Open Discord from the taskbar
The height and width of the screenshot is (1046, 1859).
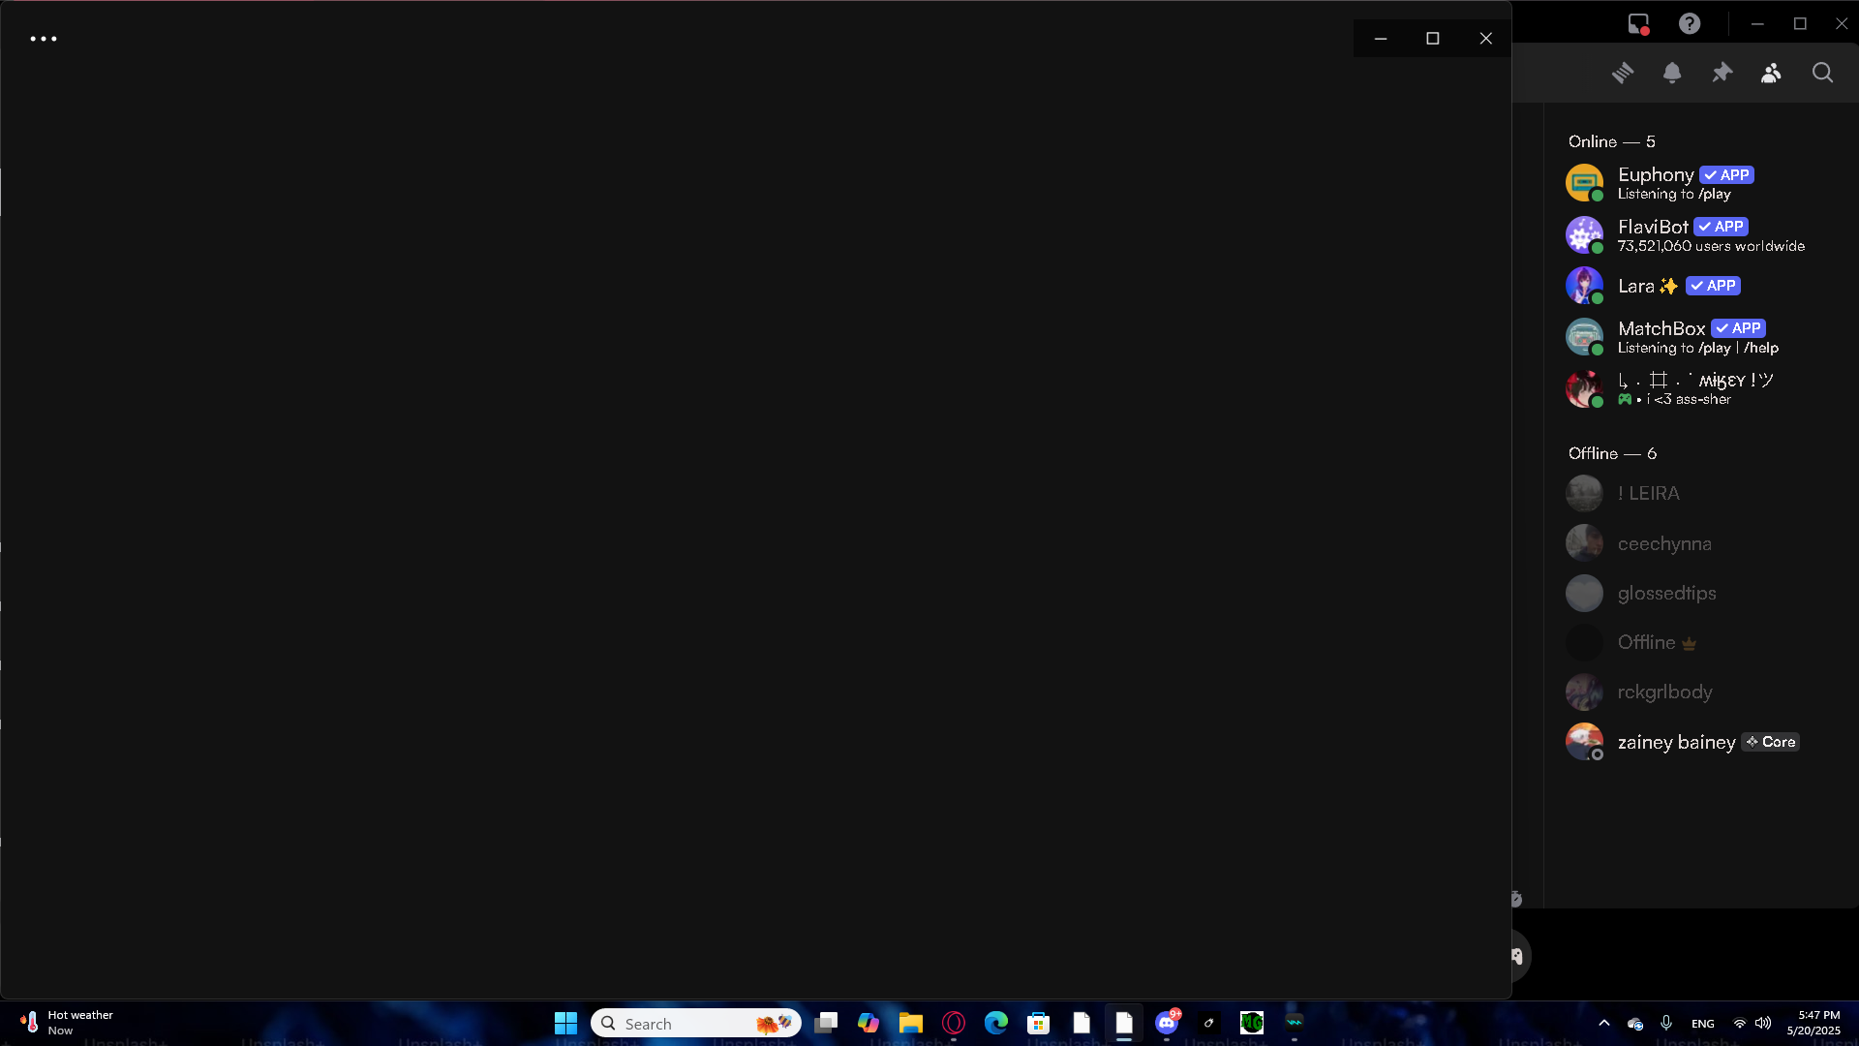1167,1023
